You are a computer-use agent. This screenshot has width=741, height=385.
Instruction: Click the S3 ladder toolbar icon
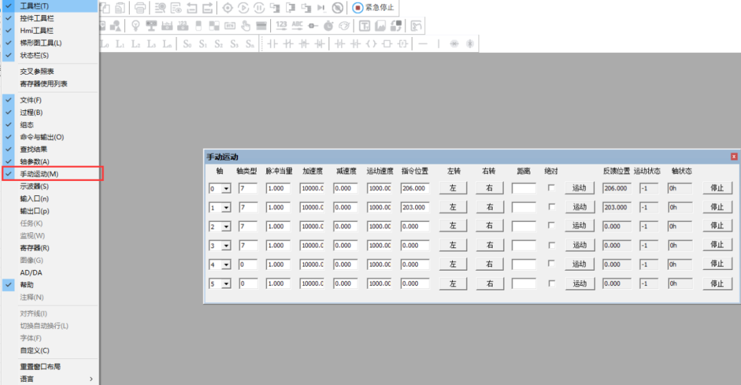(x=235, y=44)
